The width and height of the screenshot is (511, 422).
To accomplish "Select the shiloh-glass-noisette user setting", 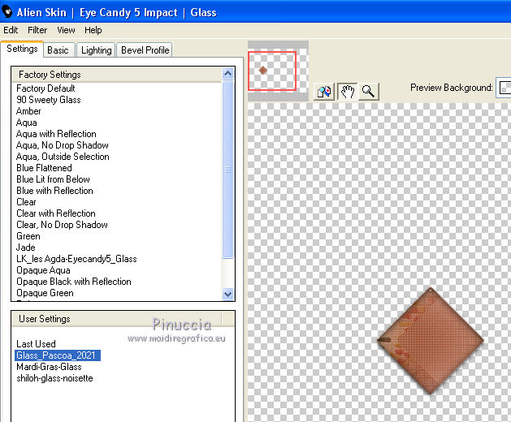I will pos(54,378).
